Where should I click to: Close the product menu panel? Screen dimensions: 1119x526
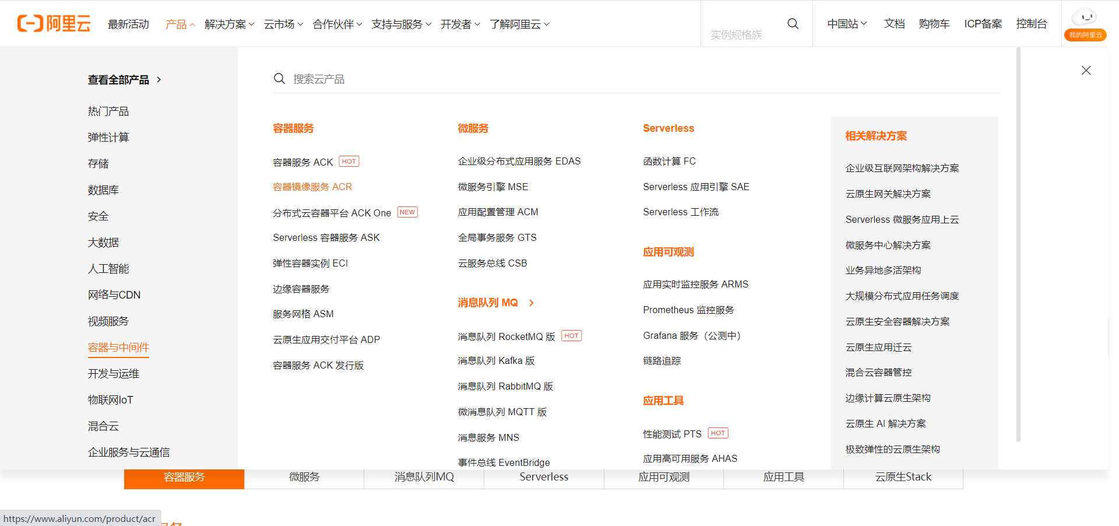click(x=1086, y=71)
